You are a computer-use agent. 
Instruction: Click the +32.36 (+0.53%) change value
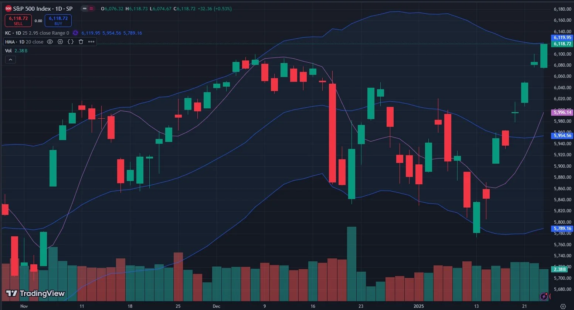coord(215,8)
